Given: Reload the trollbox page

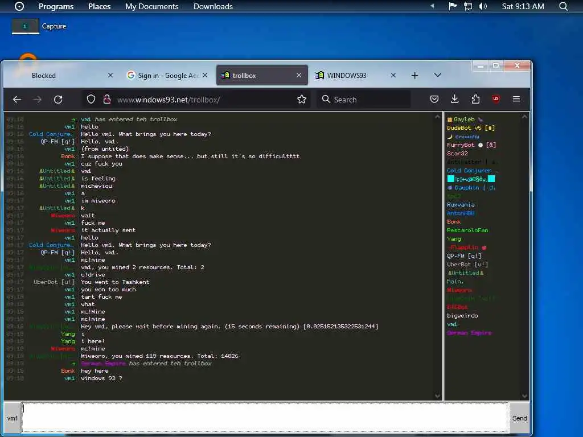Looking at the screenshot, I should tap(58, 100).
